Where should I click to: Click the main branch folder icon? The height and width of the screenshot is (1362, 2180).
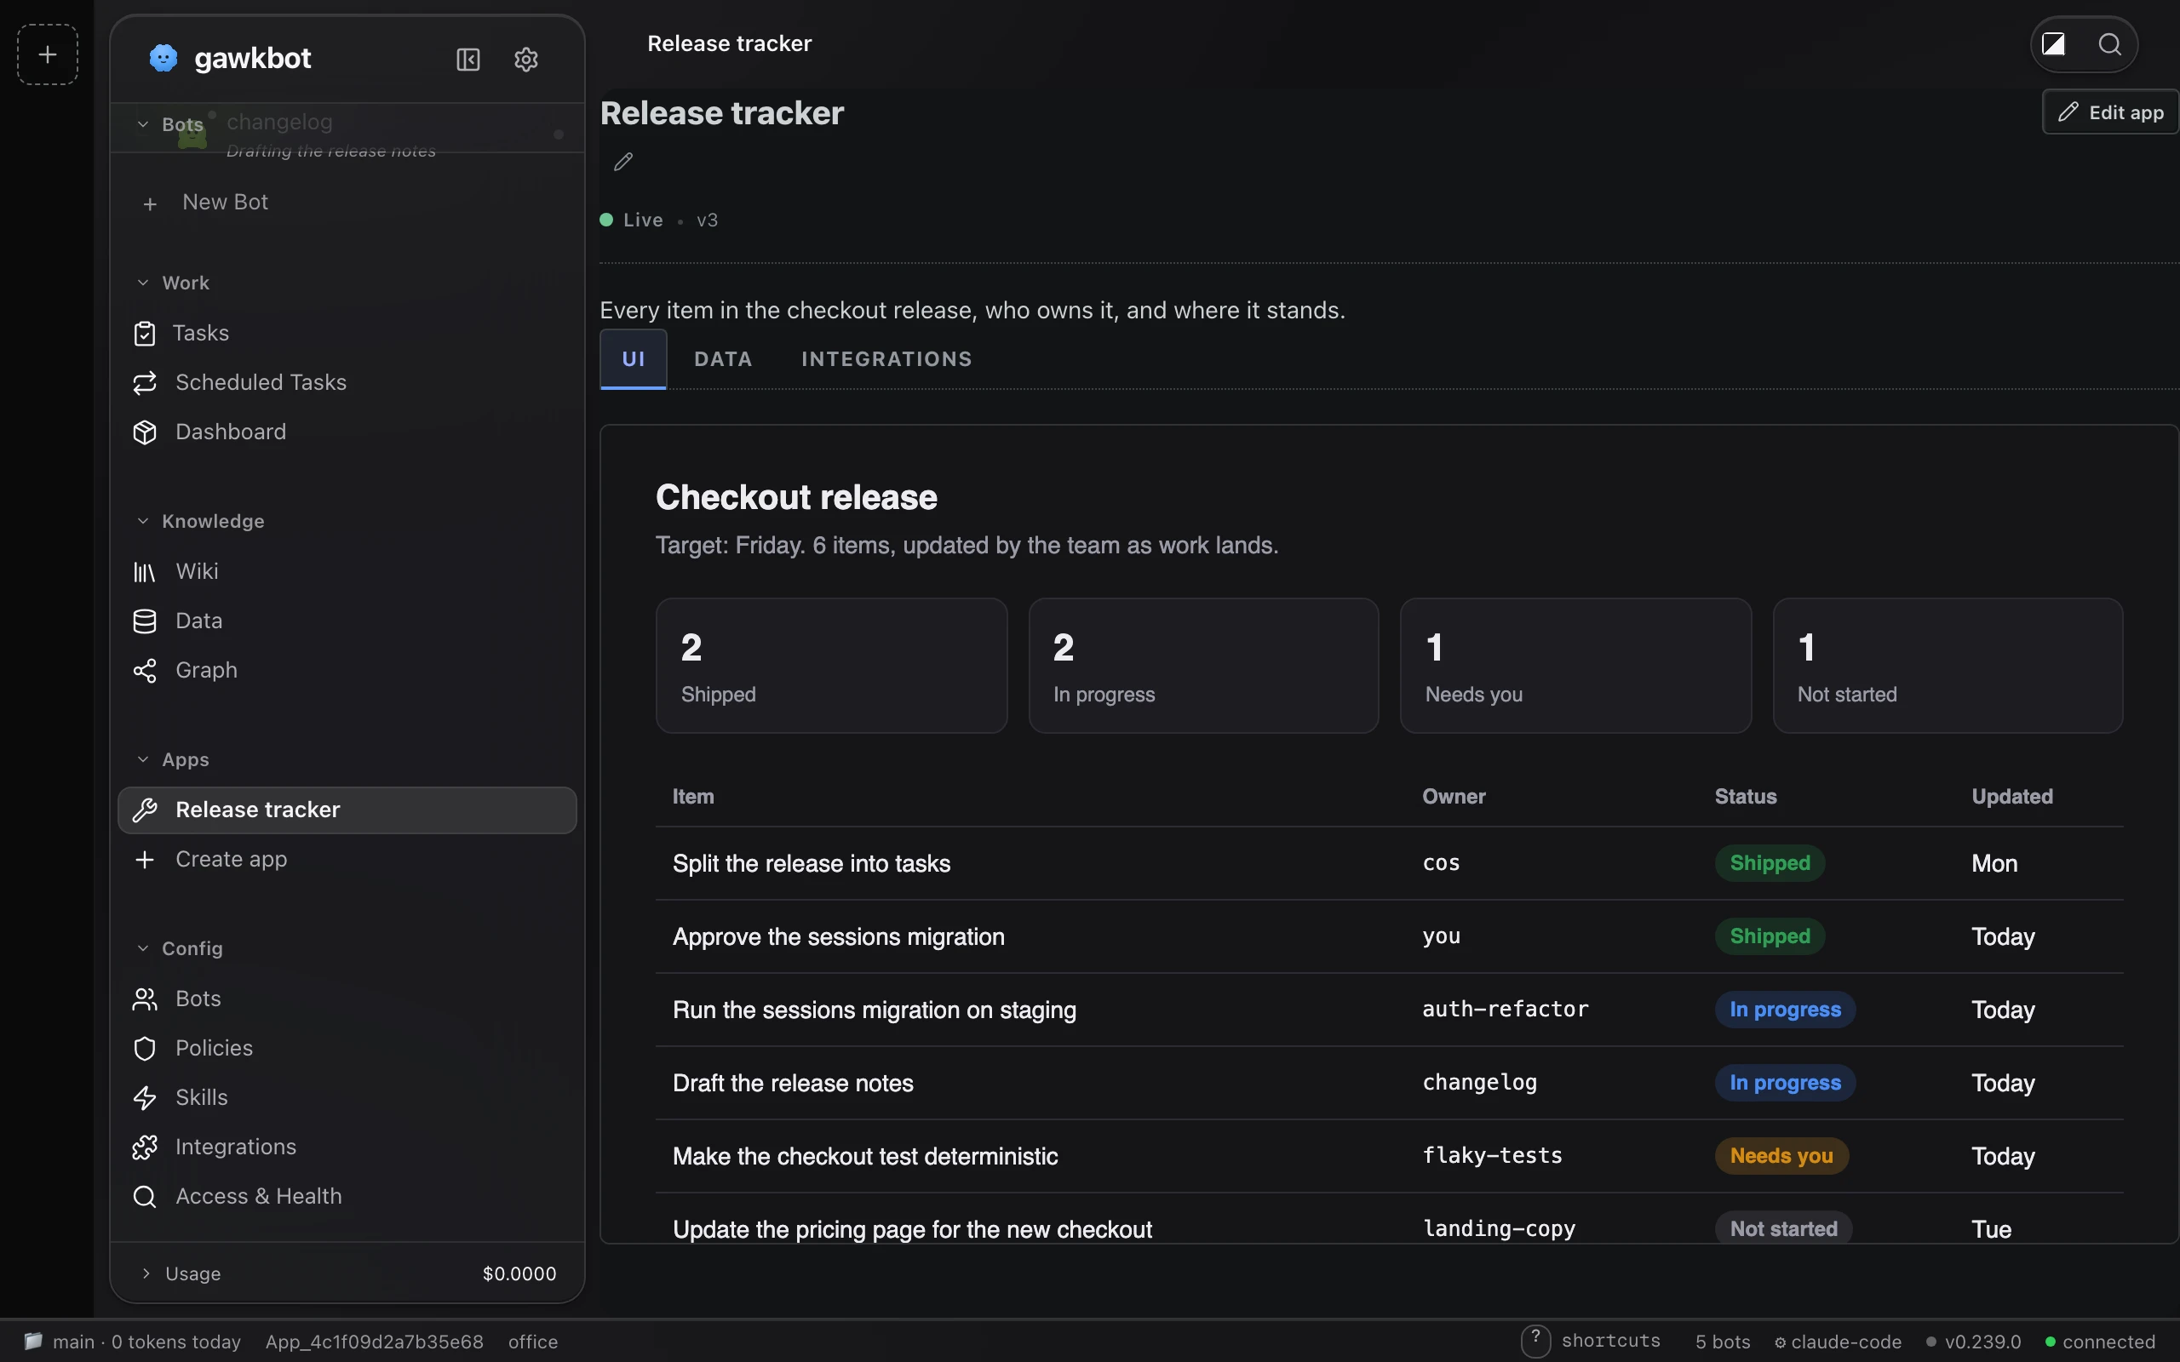point(33,1342)
